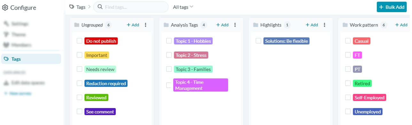Add a tag to Analysis Tags group

(222, 25)
